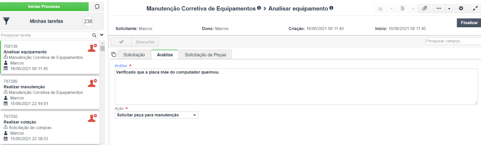Switch to the Solicitação tab
This screenshot has height=145, width=481.
[x=134, y=55]
